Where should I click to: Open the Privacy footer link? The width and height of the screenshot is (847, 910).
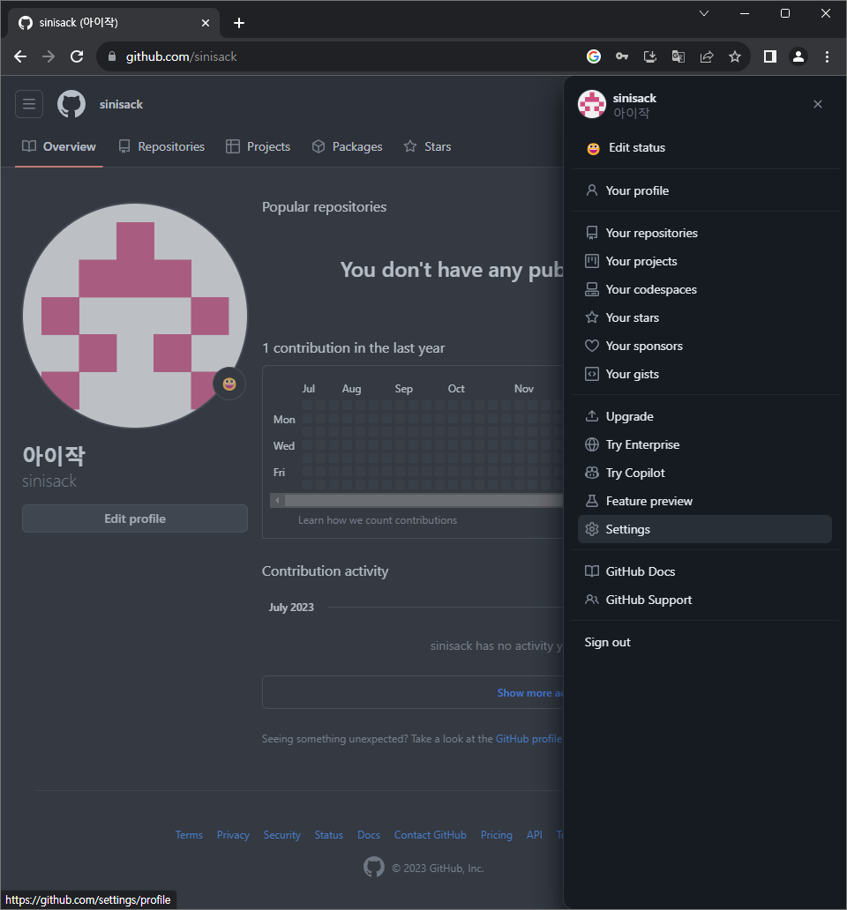tap(234, 835)
